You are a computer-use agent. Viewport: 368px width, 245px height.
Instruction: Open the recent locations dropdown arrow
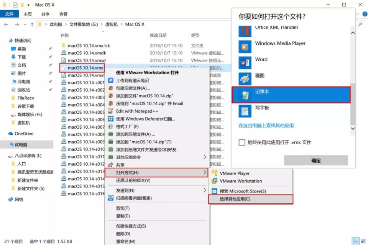point(25,24)
